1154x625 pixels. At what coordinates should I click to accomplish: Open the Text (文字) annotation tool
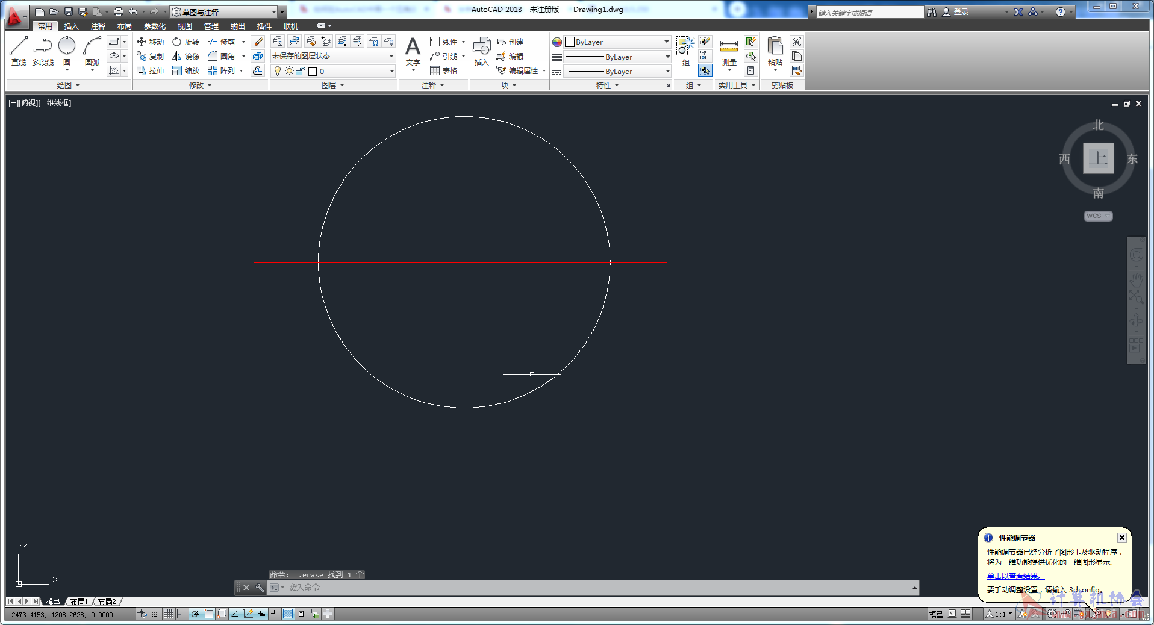413,52
